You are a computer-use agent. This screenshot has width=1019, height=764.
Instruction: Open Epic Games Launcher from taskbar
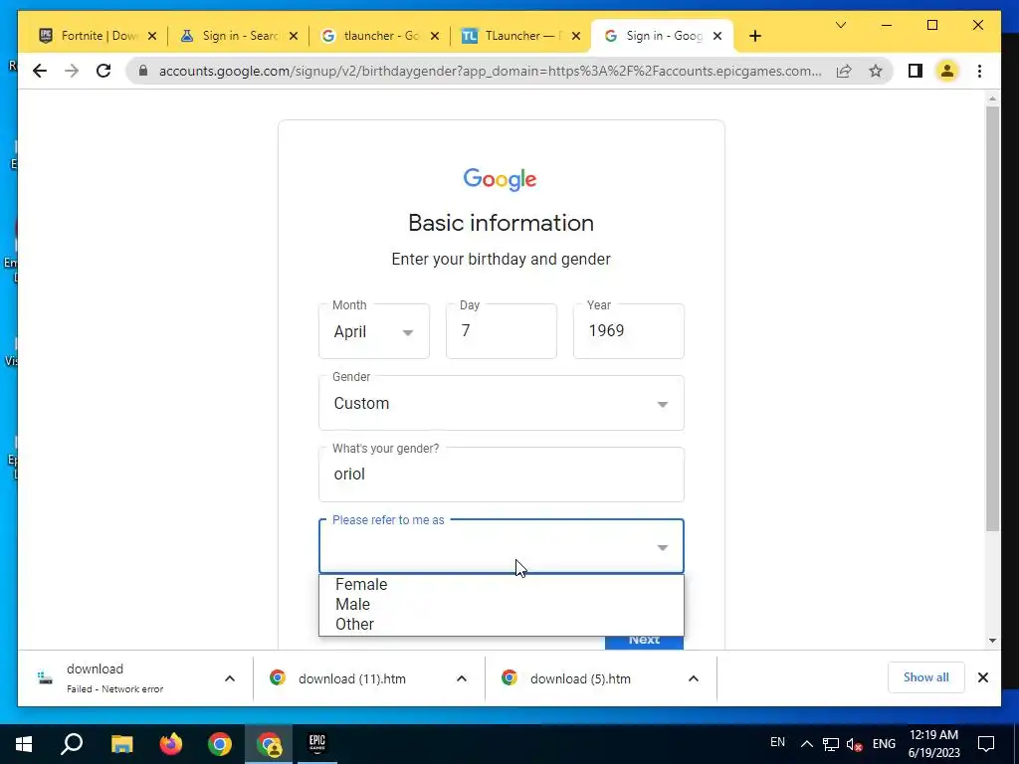[x=317, y=744]
